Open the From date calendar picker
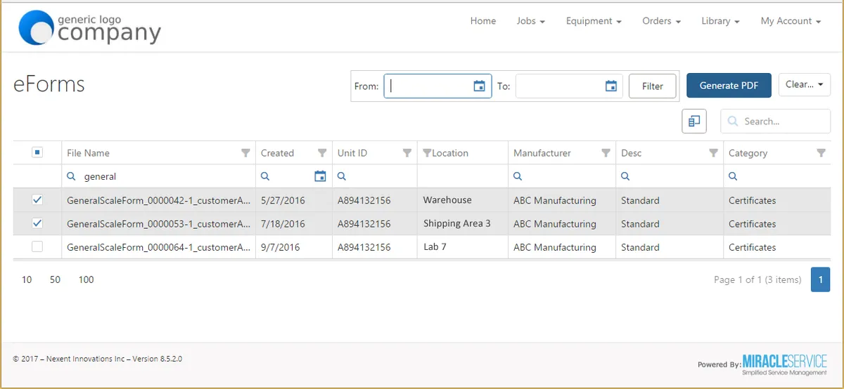The width and height of the screenshot is (844, 389). point(479,86)
